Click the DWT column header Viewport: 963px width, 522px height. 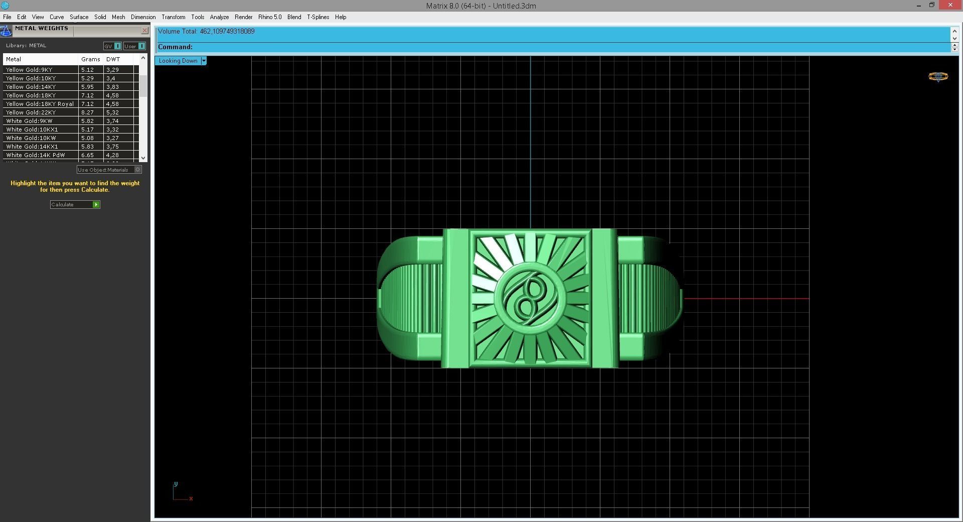tap(118, 59)
